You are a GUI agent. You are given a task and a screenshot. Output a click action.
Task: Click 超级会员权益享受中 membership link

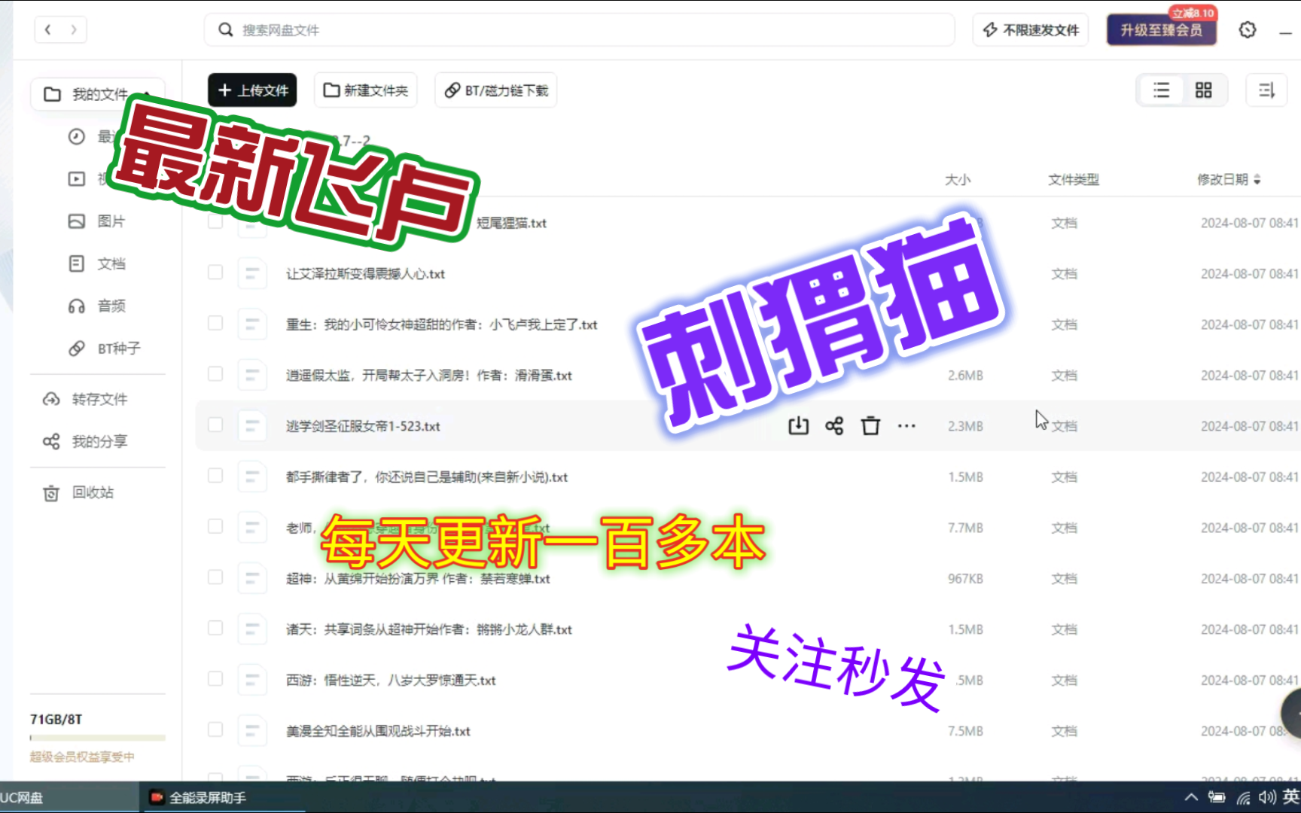(x=82, y=757)
